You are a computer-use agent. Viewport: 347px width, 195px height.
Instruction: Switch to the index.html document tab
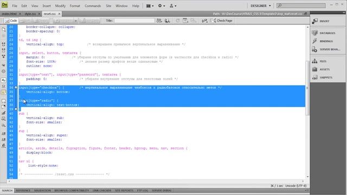click(9, 14)
